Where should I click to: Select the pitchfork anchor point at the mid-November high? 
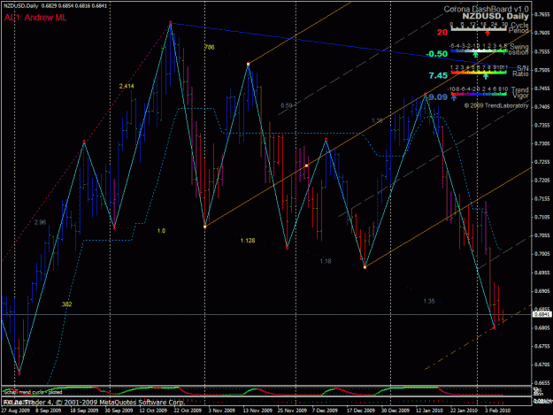click(249, 65)
